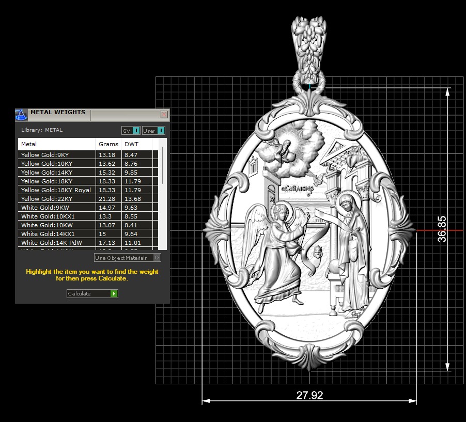Enable Use Object Materials option
466x422 pixels.
[x=128, y=258]
